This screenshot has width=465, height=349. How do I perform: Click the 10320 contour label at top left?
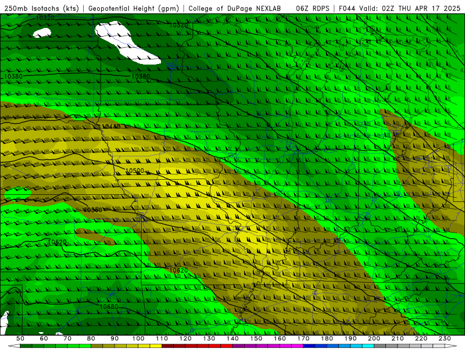click(x=45, y=18)
